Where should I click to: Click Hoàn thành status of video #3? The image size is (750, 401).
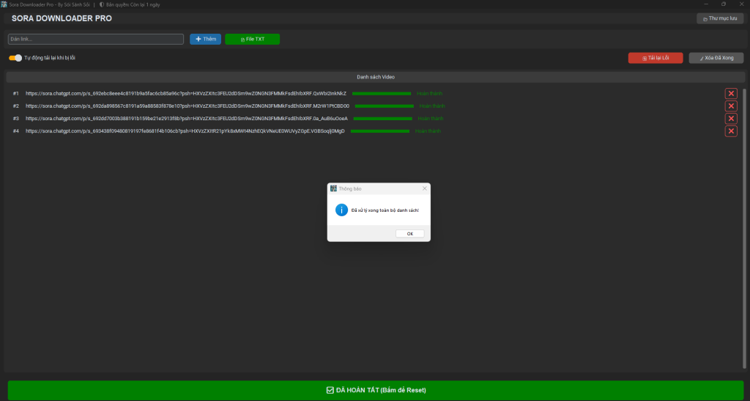pos(431,118)
